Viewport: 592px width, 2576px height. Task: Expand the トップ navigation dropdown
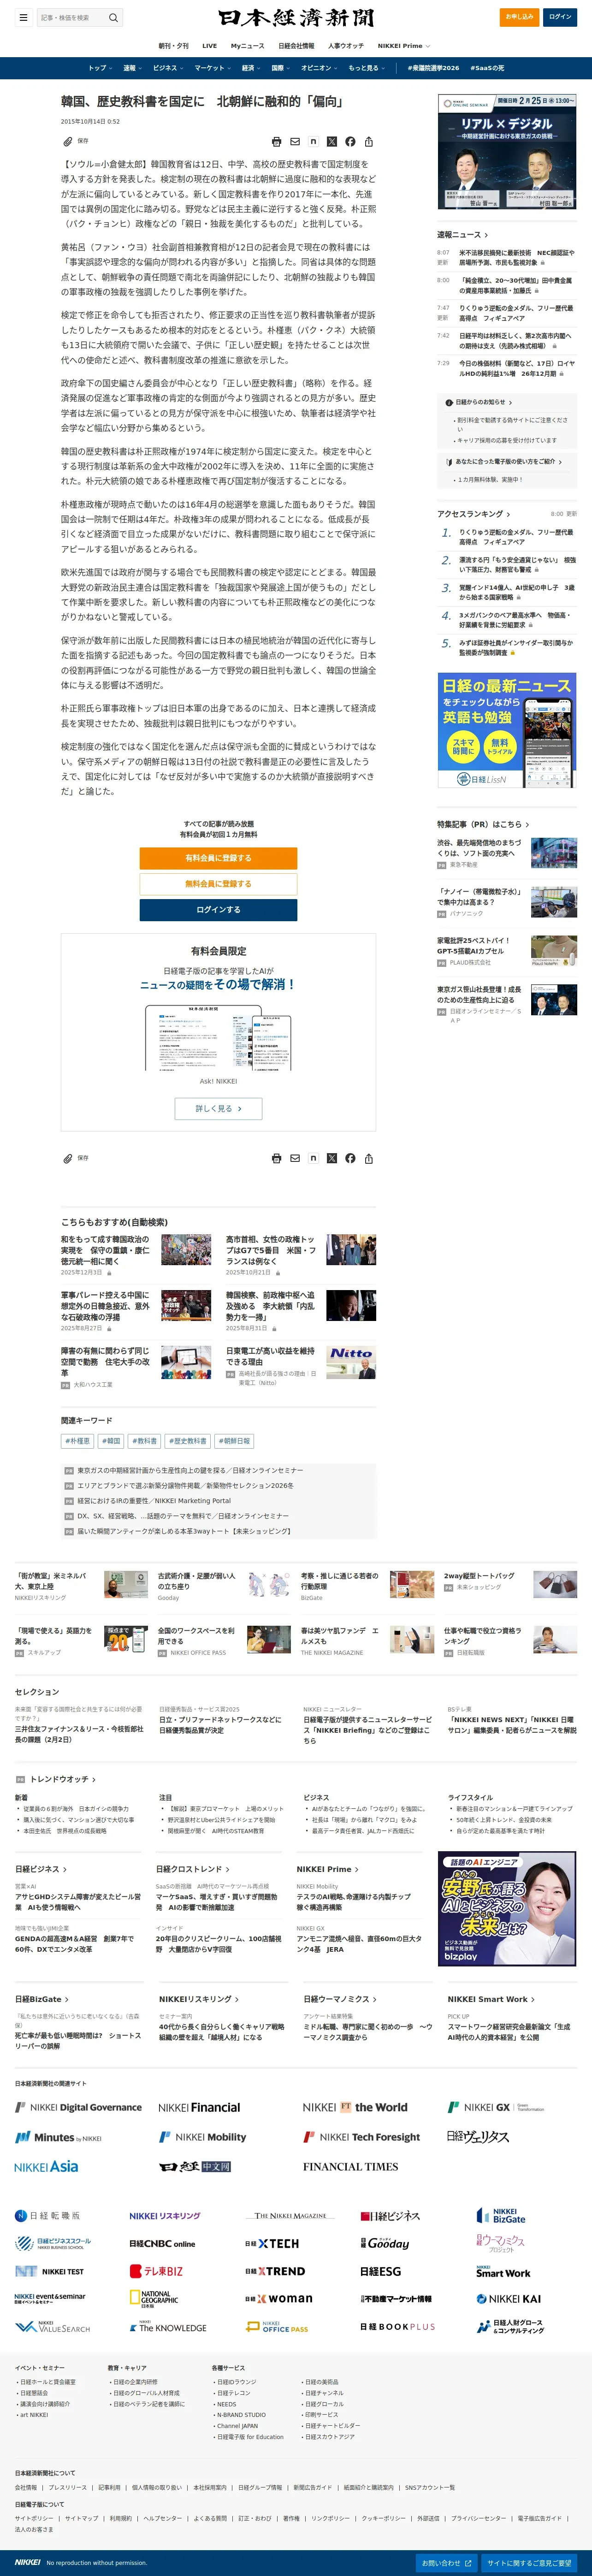click(x=100, y=68)
